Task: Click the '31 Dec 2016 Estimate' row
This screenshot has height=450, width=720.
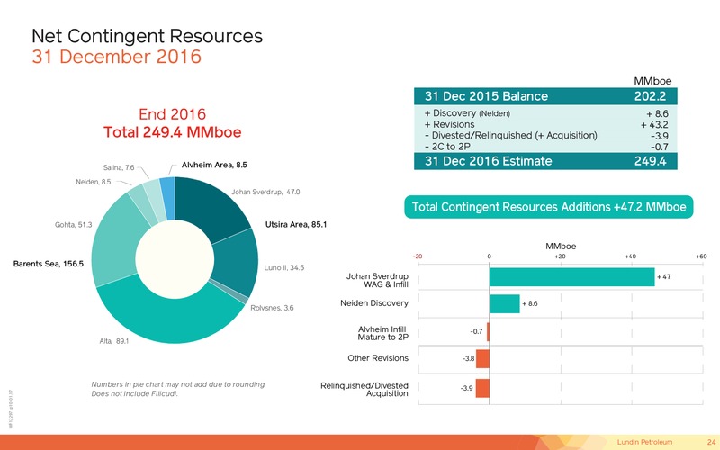Action: pyautogui.click(x=545, y=161)
